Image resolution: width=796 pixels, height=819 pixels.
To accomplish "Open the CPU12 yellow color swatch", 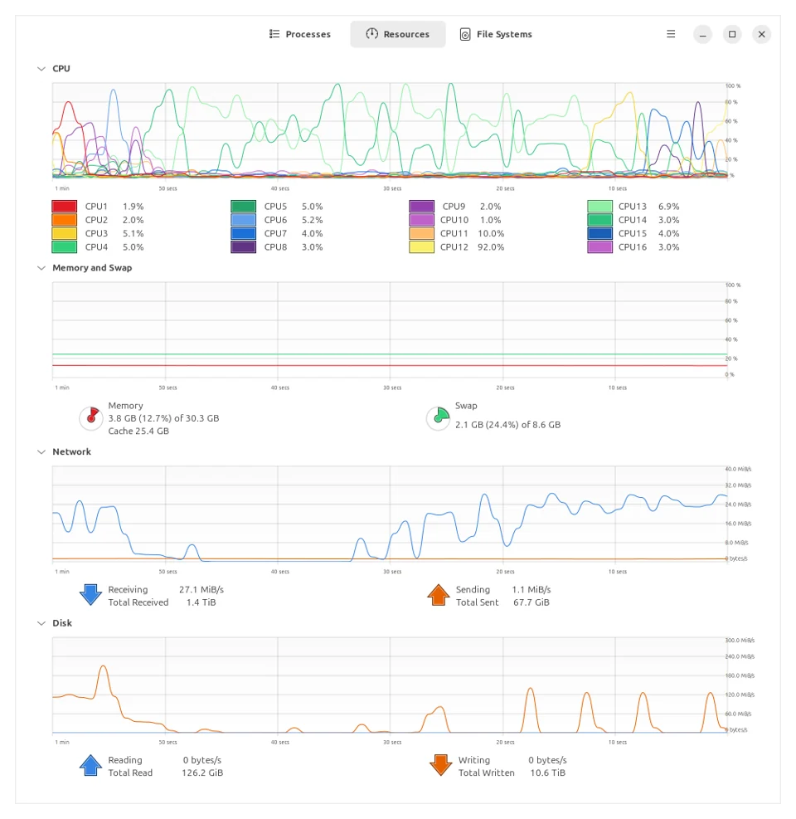I will pyautogui.click(x=422, y=247).
